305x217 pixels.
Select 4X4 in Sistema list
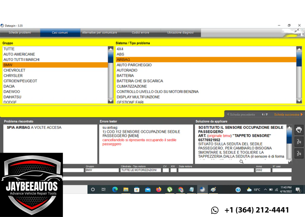[206, 49]
